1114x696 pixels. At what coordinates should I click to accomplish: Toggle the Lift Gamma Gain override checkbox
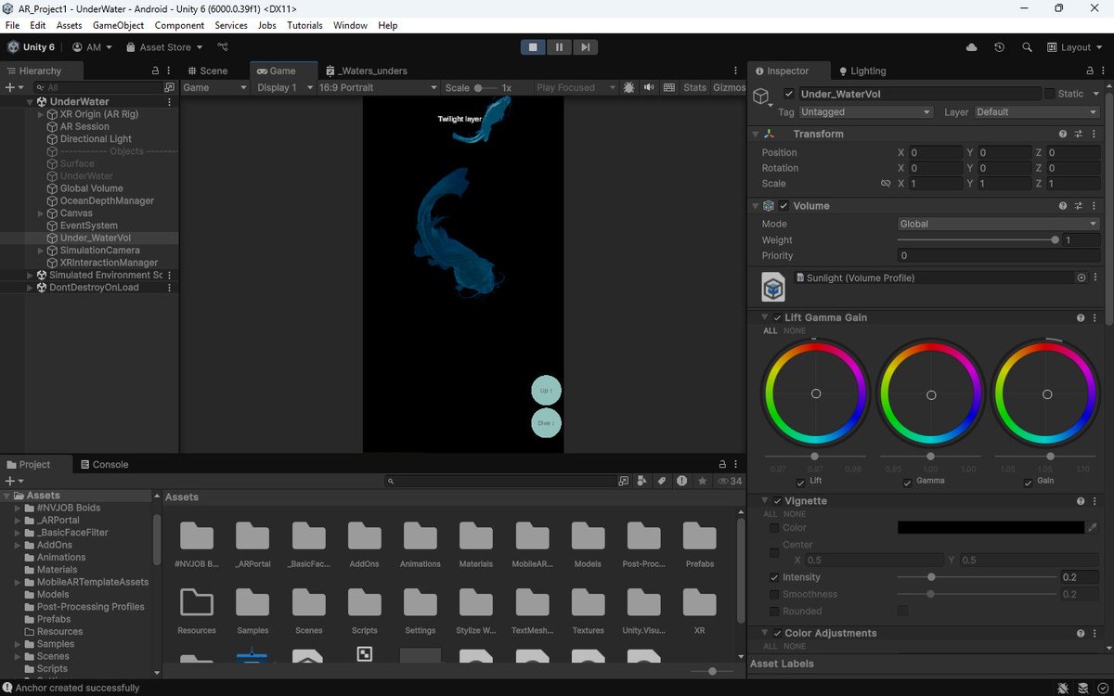[777, 317]
